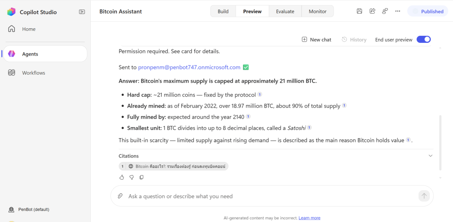The width and height of the screenshot is (453, 222).
Task: Click citation marker after Already mined line
Action: point(344,105)
